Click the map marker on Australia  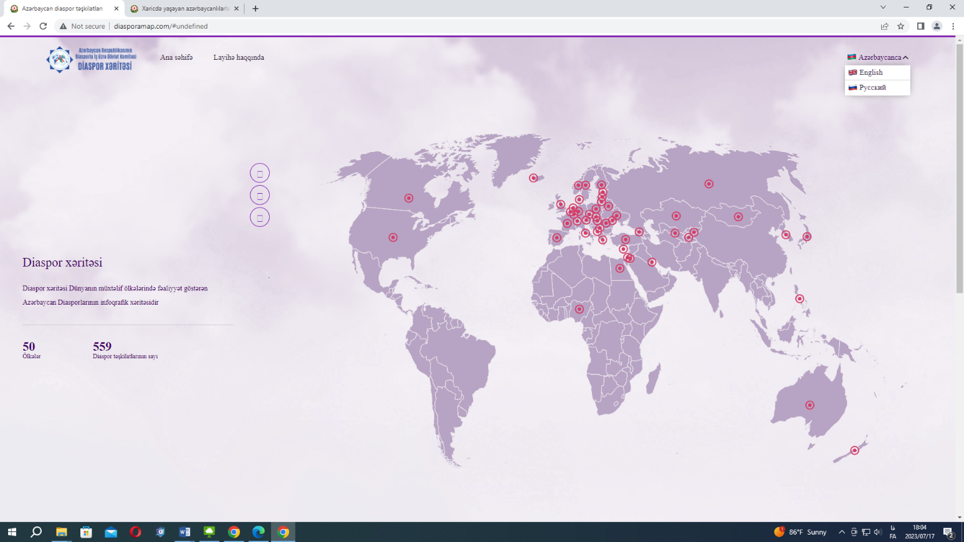pos(809,405)
